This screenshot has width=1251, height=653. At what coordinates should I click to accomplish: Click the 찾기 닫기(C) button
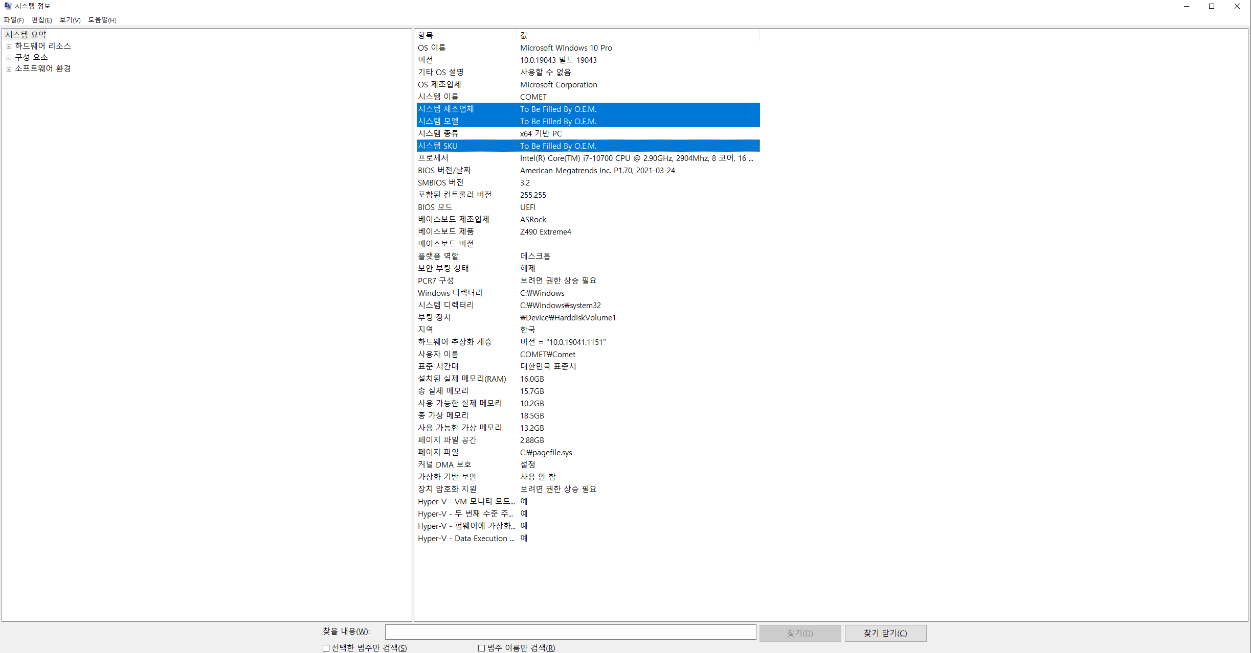[x=885, y=633]
